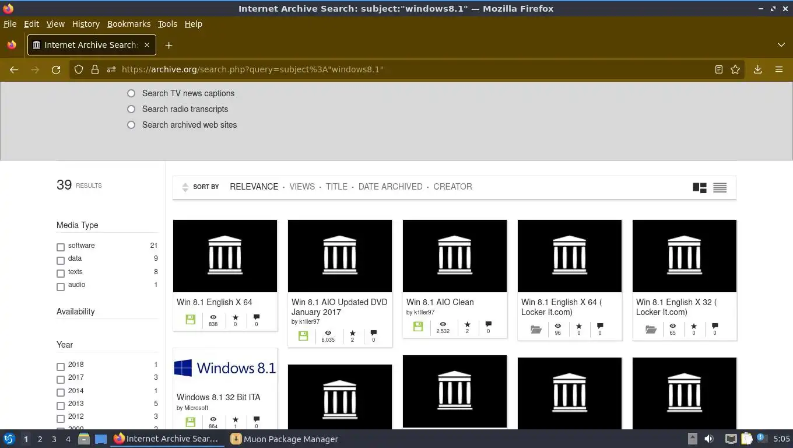The width and height of the screenshot is (793, 448).
Task: Switch results to list view
Action: point(720,187)
